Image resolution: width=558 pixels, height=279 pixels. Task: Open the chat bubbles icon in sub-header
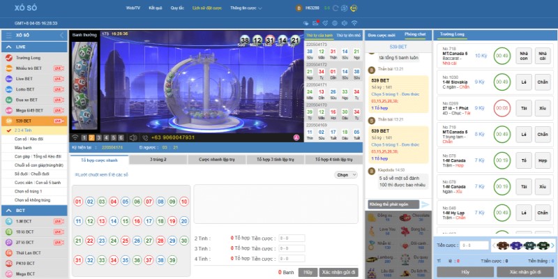pyautogui.click(x=306, y=23)
